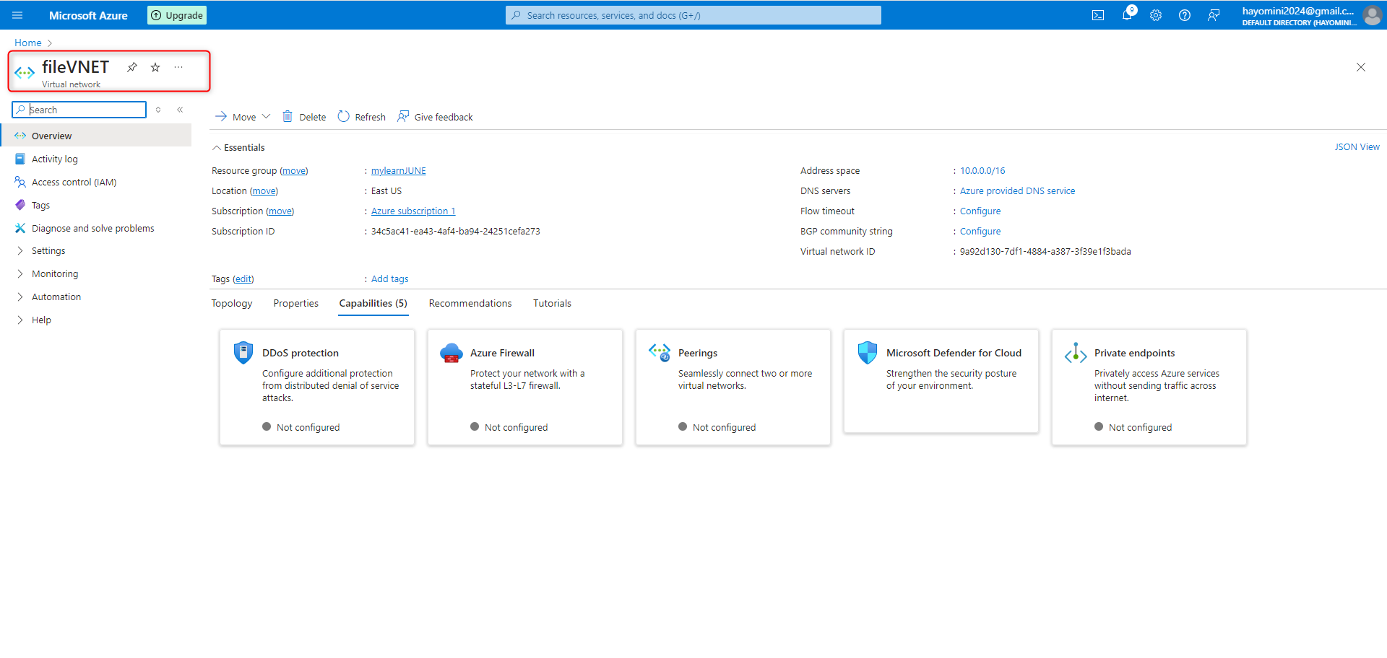Screen dimensions: 1387x658
Task: Switch to the Topology tab
Action: 232,304
